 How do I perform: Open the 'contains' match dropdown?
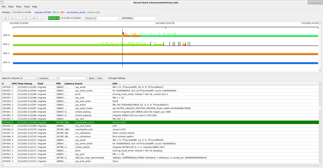tap(48, 78)
